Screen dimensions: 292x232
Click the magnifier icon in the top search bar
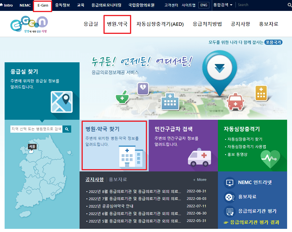(x=289, y=5)
